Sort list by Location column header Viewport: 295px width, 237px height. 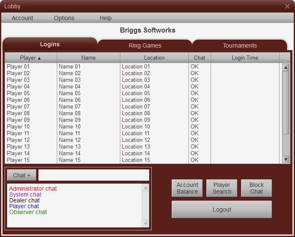pyautogui.click(x=154, y=58)
